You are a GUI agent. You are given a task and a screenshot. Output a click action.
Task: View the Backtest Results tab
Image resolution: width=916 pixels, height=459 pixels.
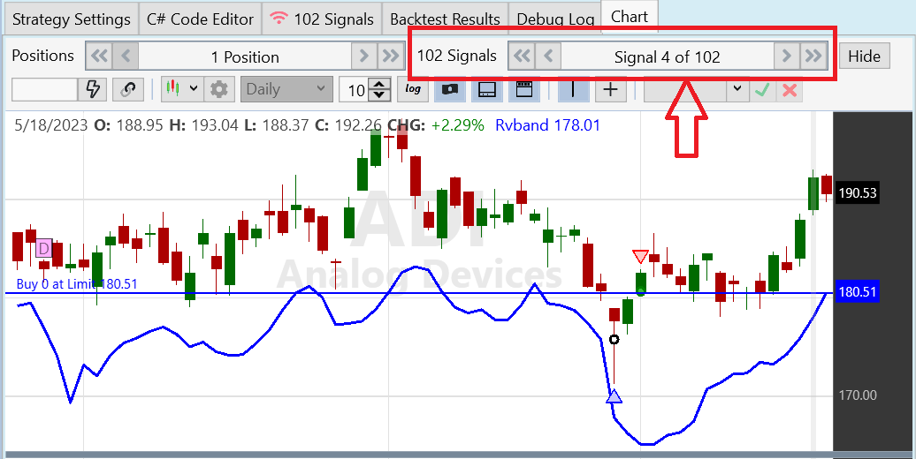[445, 19]
